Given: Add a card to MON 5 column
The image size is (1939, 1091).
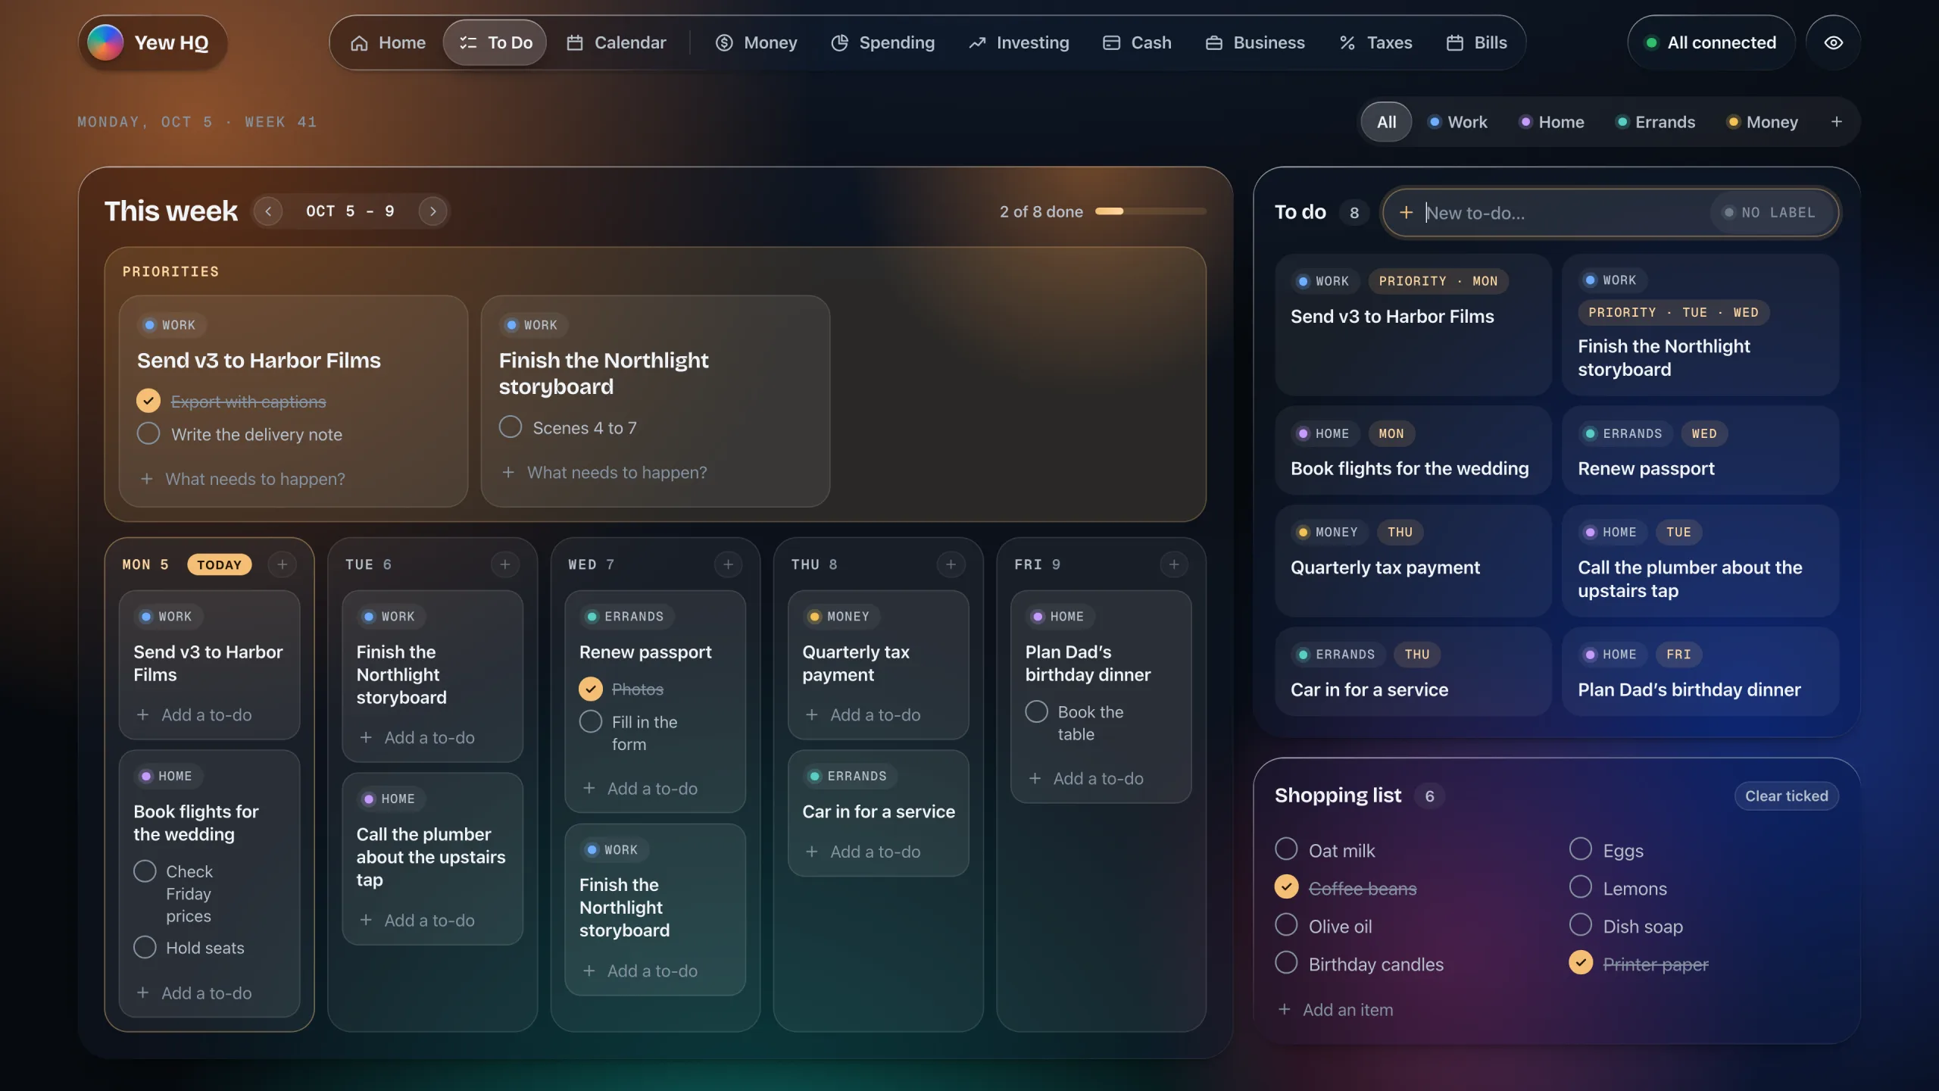Looking at the screenshot, I should pyautogui.click(x=283, y=564).
